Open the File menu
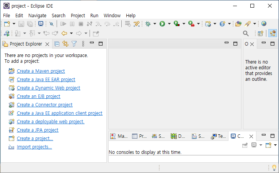The width and height of the screenshot is (279, 173). pos(7,16)
